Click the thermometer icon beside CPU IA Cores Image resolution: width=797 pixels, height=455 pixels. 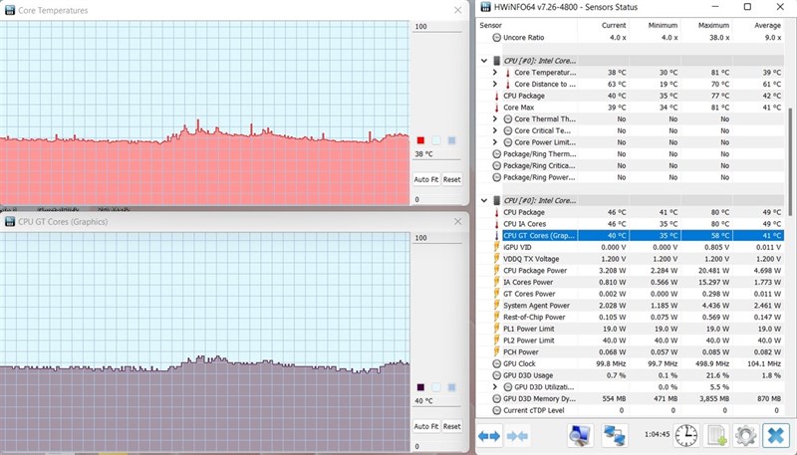[x=496, y=224]
